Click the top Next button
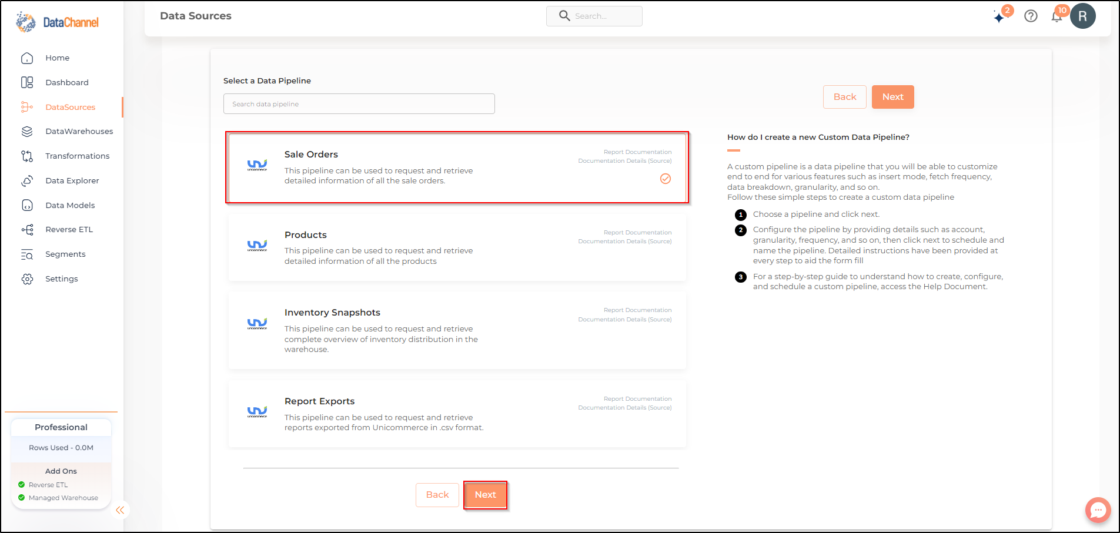The height and width of the screenshot is (533, 1120). point(892,97)
